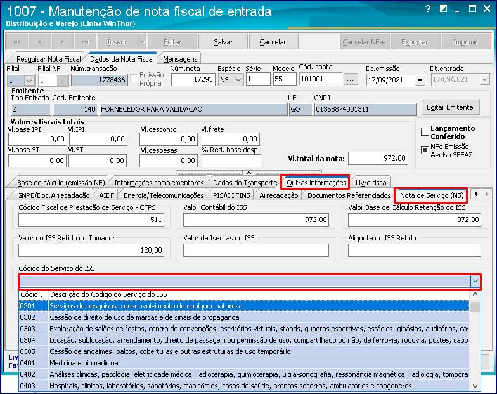497x394 pixels.
Task: Open Dados do Transporte tab
Action: (x=245, y=183)
